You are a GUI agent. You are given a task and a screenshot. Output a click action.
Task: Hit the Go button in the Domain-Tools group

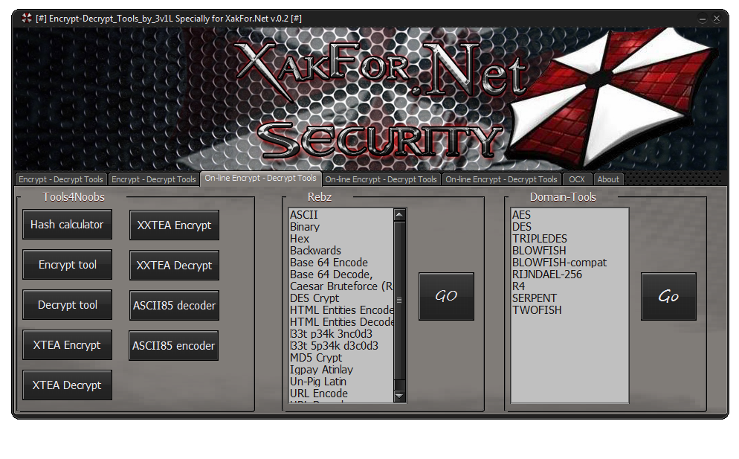pyautogui.click(x=668, y=296)
